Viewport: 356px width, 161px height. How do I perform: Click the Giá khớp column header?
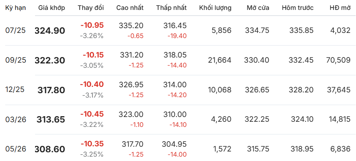(x=51, y=8)
